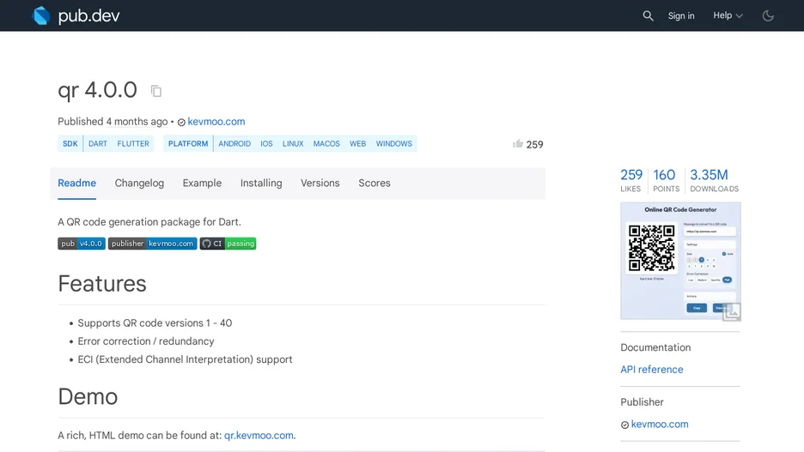Filter by the MACOS platform tag

point(326,144)
